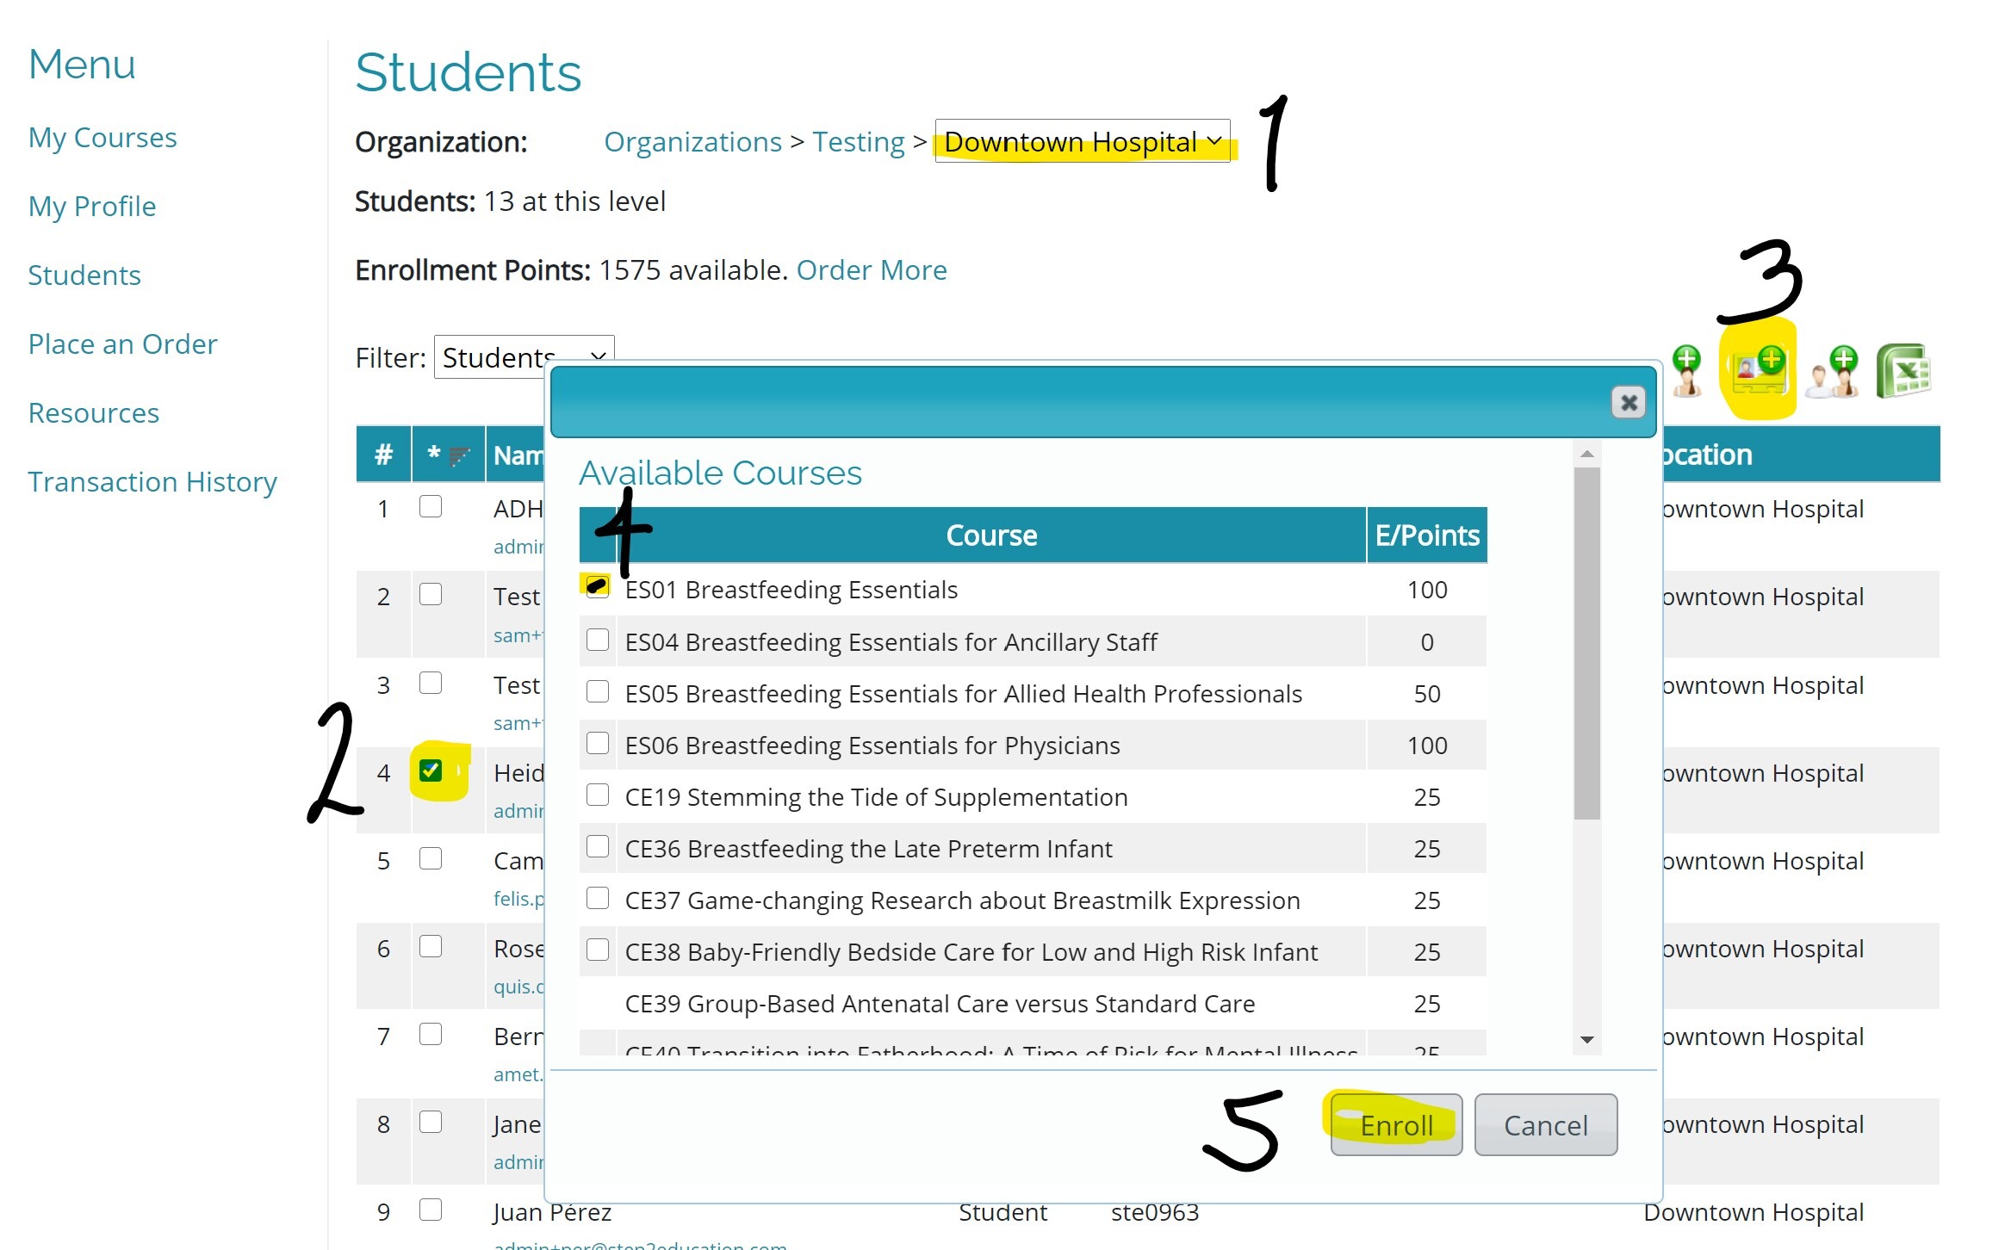2005x1250 pixels.
Task: Click the enroll in course card icon
Action: point(1760,370)
